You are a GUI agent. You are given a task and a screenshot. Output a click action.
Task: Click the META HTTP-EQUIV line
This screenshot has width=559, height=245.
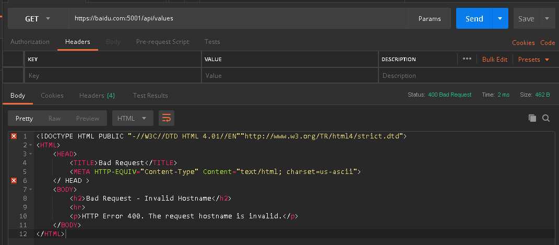coord(216,172)
